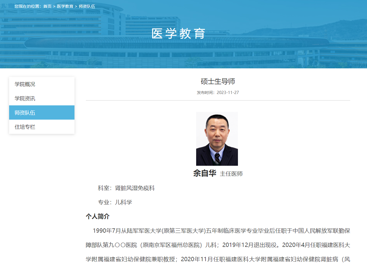
Task: Click the publish date 2023-11-27
Action: [x=228, y=93]
